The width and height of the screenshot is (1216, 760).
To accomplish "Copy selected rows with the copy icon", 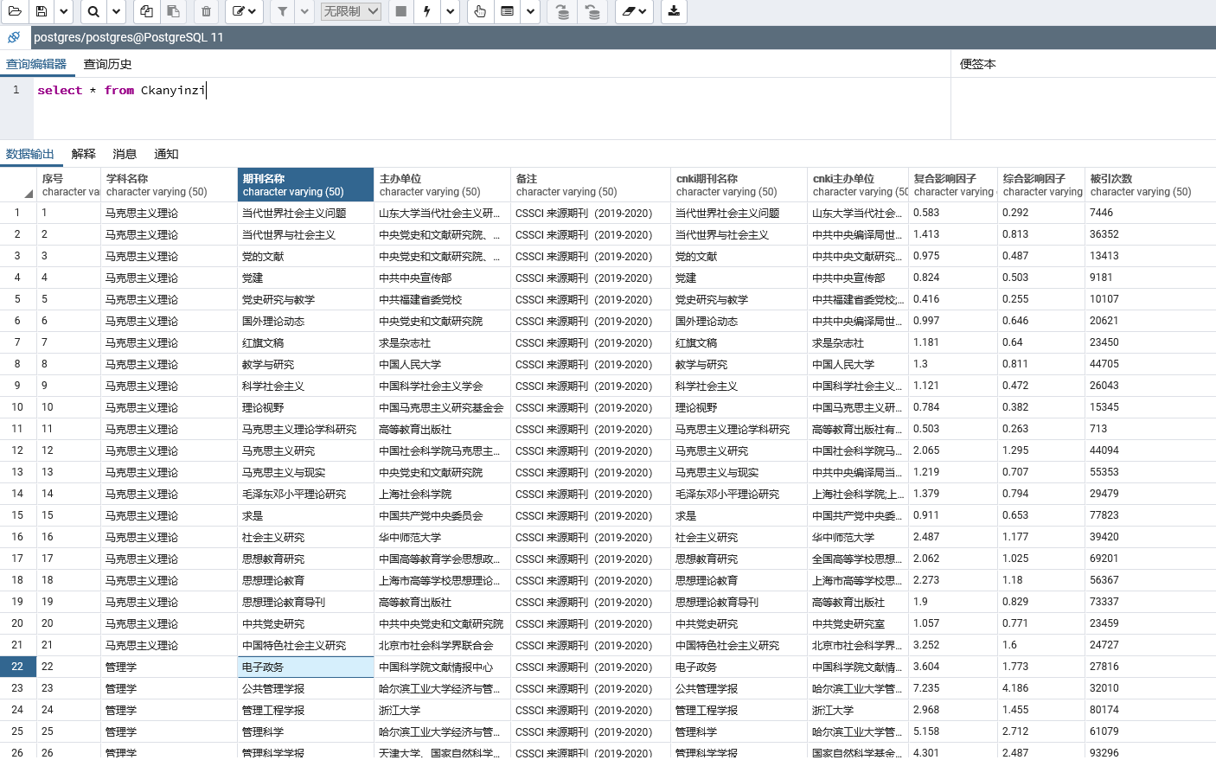I will (146, 11).
